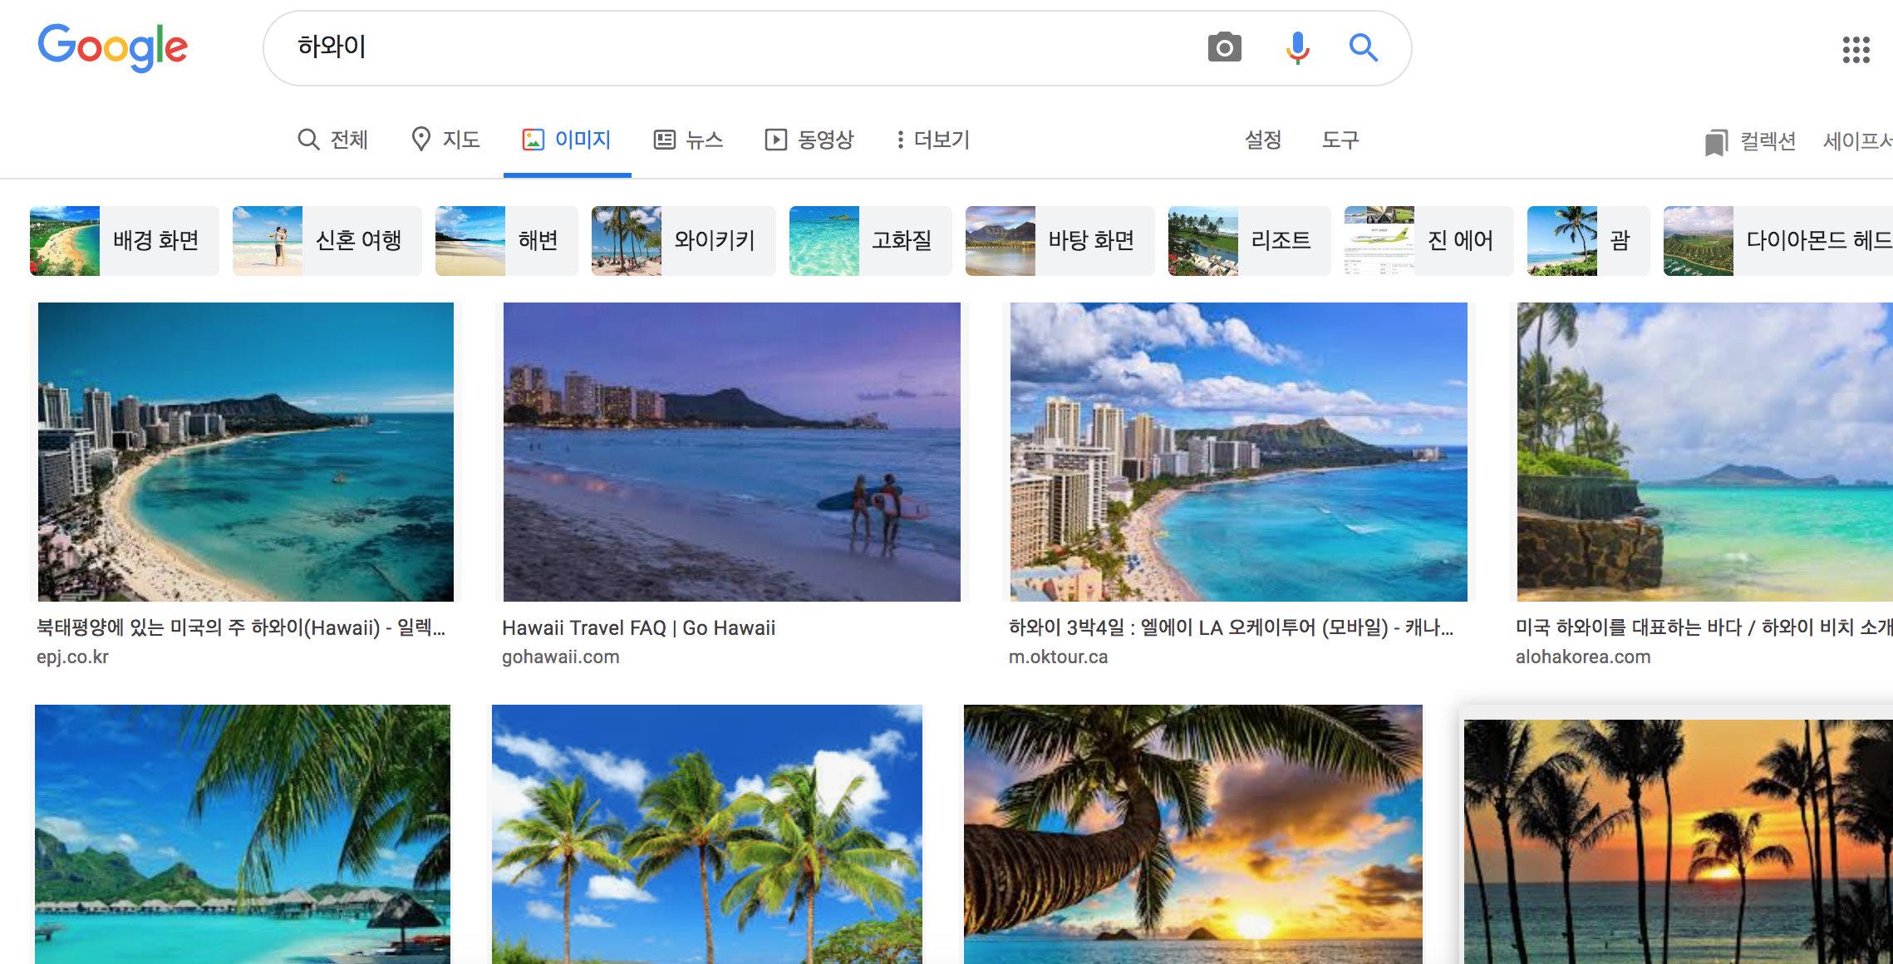Expand the 도구 tools options
Viewport: 1893px width, 964px height.
(1340, 140)
